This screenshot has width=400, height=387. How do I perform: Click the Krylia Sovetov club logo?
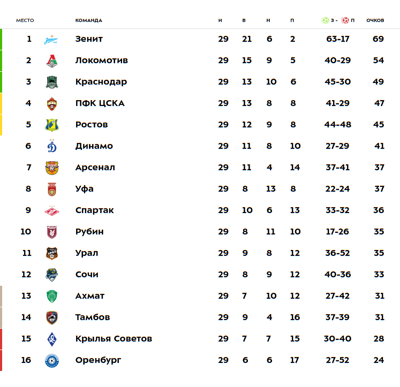[x=51, y=339]
